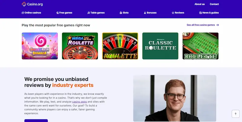Viewport: 242px width, 122px height.
Task: Select the Classic Roulette game tile
Action: [160, 46]
